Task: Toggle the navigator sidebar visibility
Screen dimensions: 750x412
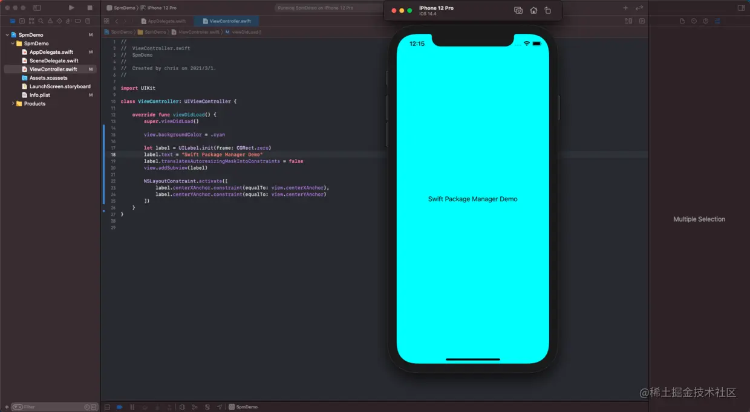Action: pyautogui.click(x=37, y=8)
